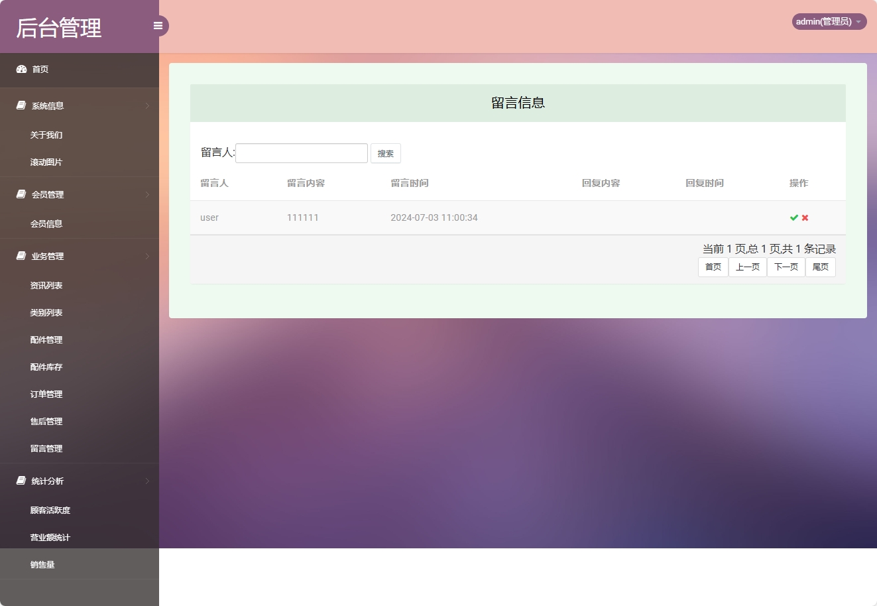Click the green checkmark to reply to user's message

793,217
